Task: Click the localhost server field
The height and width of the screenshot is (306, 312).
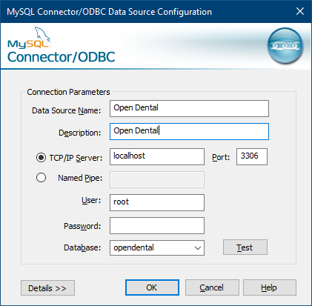Action: 157,156
